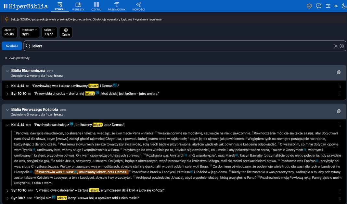This screenshot has width=347, height=204.
Task: Switch to the WERSETY tab
Action: tap(78, 6)
